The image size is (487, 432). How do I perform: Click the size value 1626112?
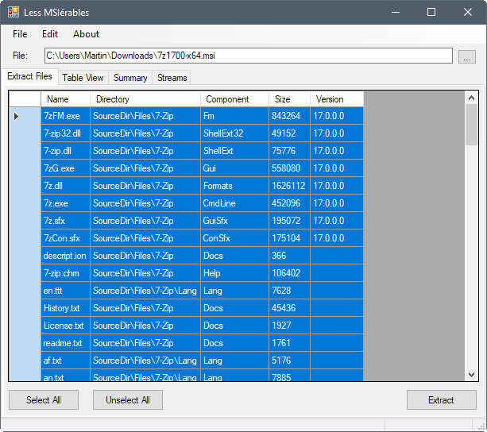288,186
